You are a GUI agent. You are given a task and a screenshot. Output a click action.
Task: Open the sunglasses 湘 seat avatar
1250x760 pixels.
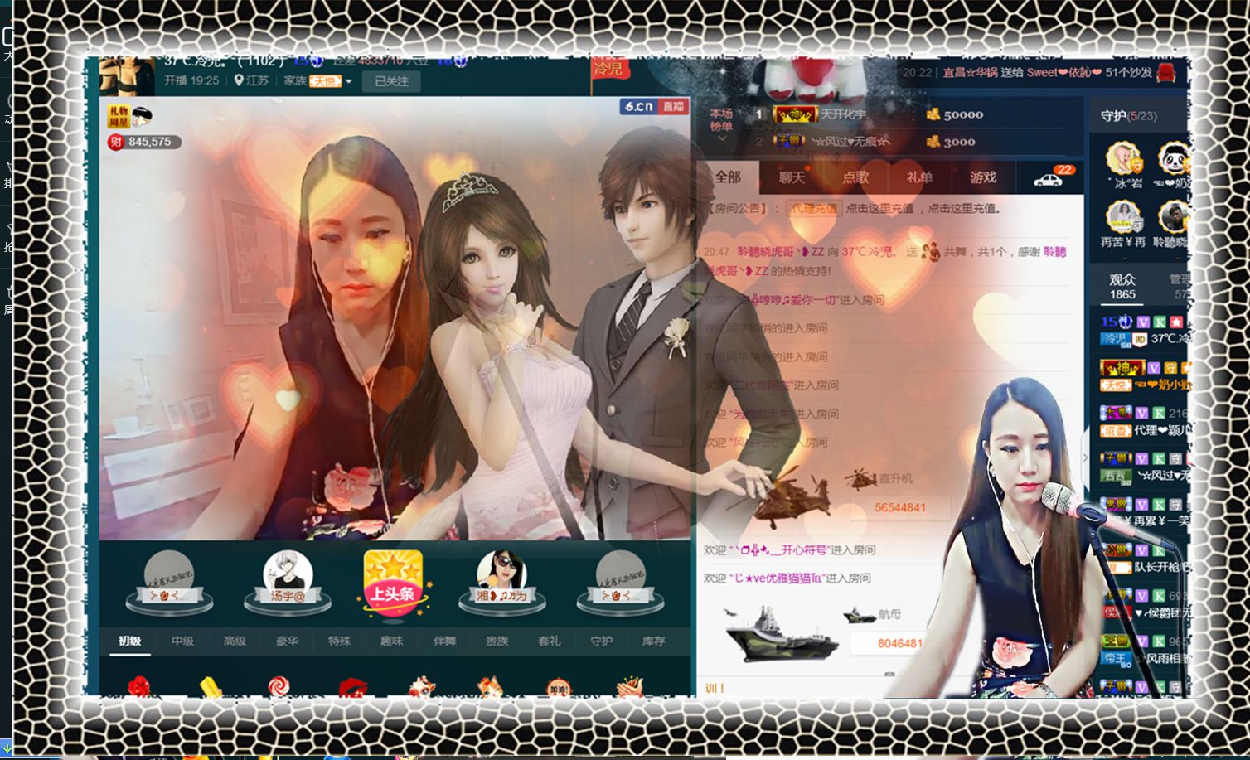point(501,574)
